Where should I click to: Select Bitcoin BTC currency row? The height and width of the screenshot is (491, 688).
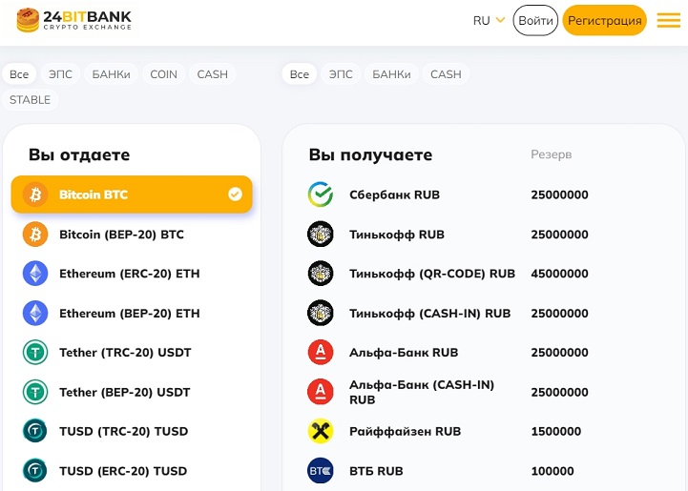[x=132, y=194]
